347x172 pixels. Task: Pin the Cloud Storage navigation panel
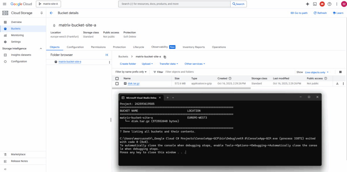(42, 13)
